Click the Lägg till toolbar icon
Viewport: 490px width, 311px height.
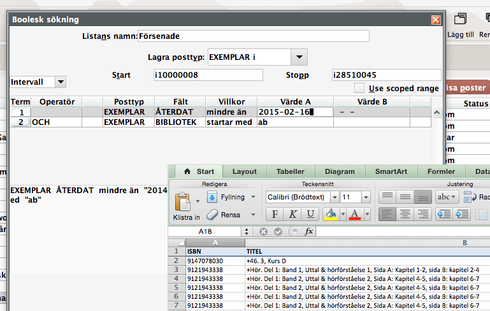click(460, 20)
